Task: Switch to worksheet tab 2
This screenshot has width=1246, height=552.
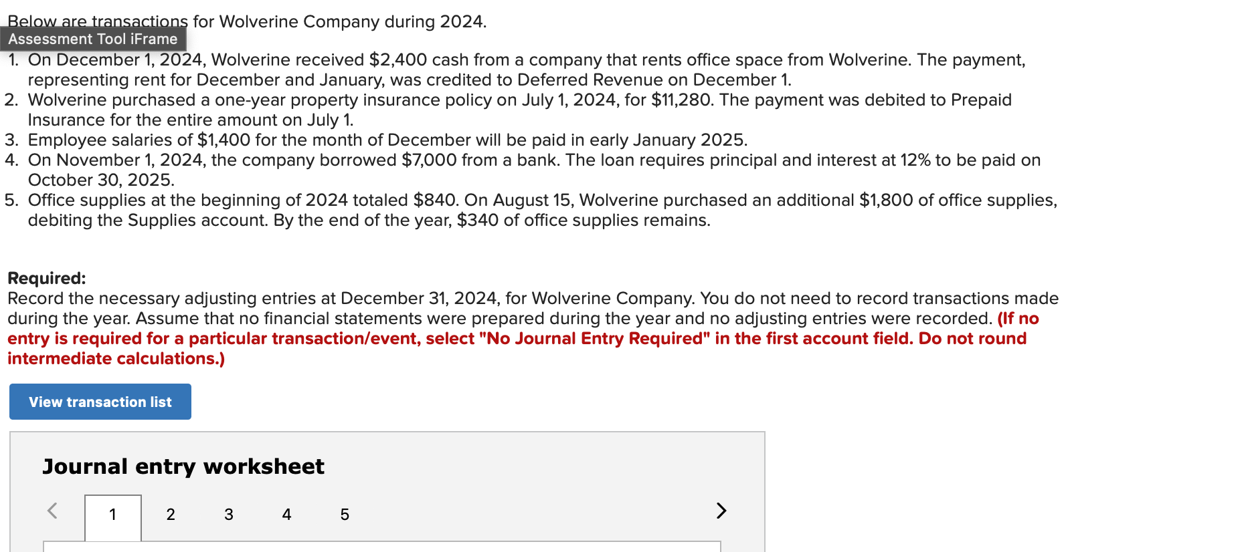Action: (171, 515)
